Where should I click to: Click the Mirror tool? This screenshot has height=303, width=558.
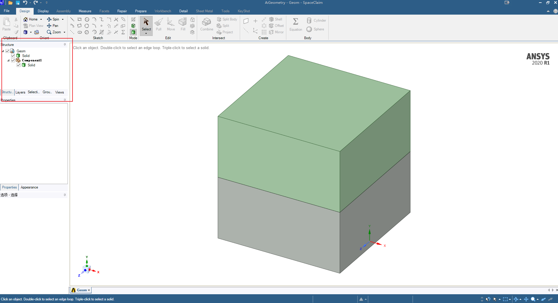tap(276, 32)
